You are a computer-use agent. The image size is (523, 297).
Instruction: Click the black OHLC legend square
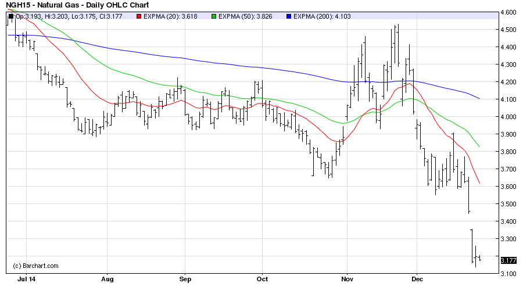[x=11, y=16]
